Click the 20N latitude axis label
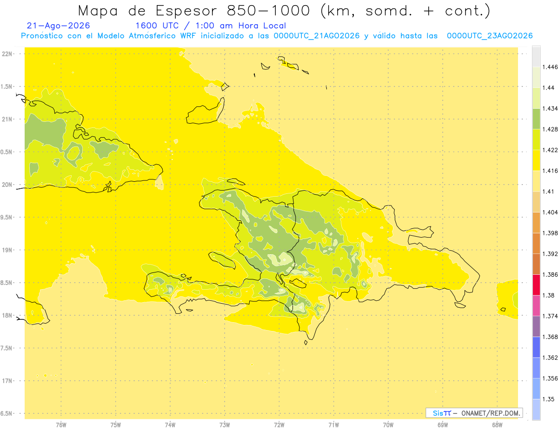The image size is (558, 431). click(7, 185)
